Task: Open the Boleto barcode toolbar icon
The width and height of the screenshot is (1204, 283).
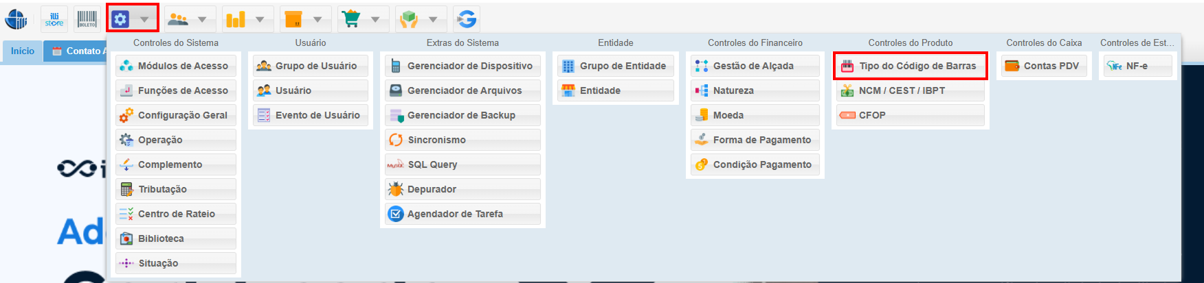Action: click(x=87, y=19)
